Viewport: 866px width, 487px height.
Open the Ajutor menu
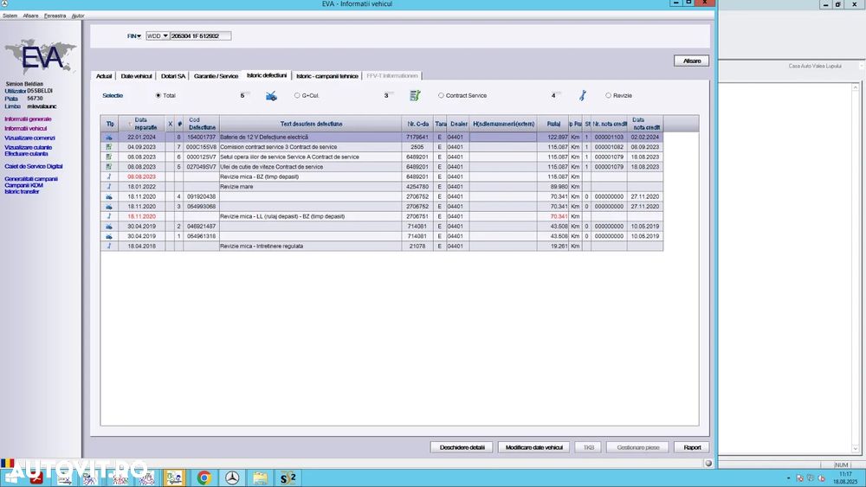pyautogui.click(x=78, y=16)
